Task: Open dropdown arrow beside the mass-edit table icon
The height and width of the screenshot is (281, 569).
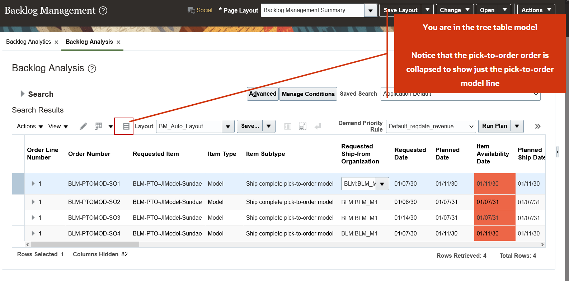Action: click(x=110, y=127)
